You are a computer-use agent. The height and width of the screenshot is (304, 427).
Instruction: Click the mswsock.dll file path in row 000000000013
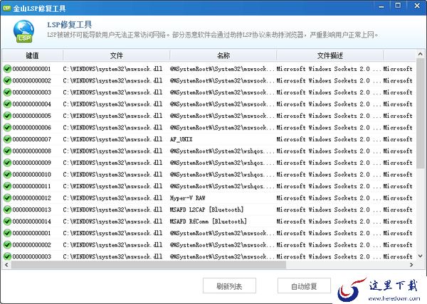pyautogui.click(x=112, y=210)
